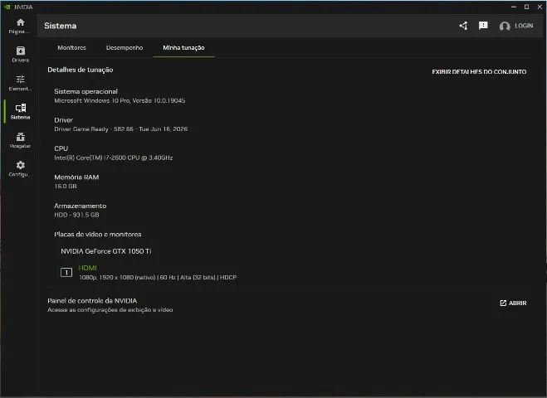Screen dimensions: 547x398
Task: Maximize the NVIDIA window
Action: click(527, 7)
